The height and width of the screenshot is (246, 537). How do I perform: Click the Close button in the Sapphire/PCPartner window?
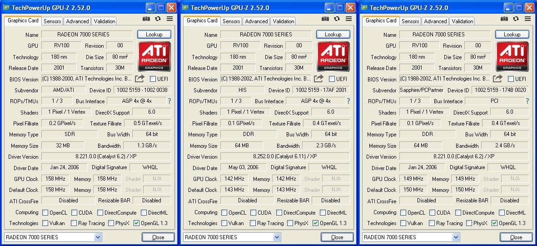pos(517,237)
